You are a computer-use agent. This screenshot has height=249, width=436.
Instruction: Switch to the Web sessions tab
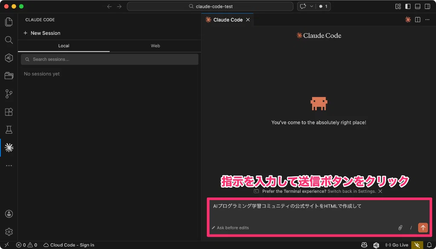[155, 46]
